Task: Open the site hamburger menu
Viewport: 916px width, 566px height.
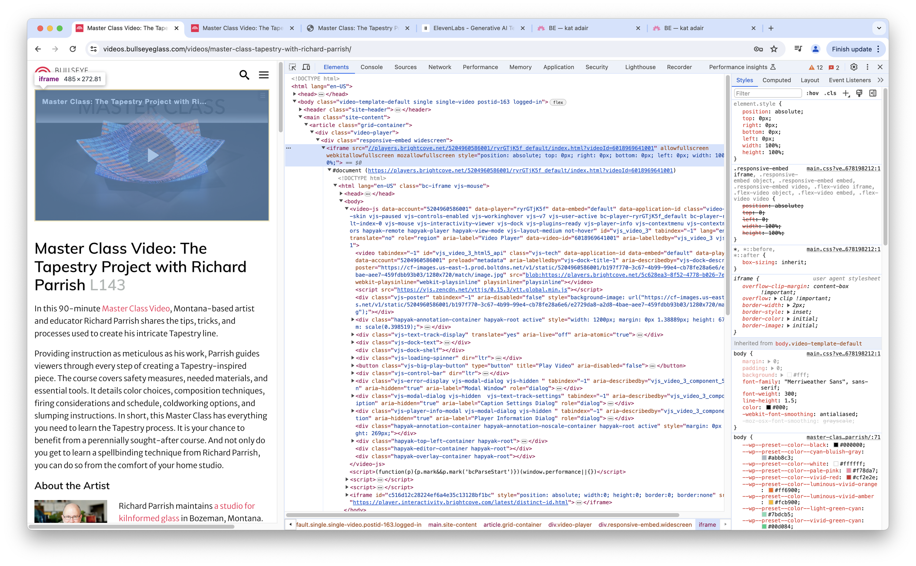Action: click(264, 75)
